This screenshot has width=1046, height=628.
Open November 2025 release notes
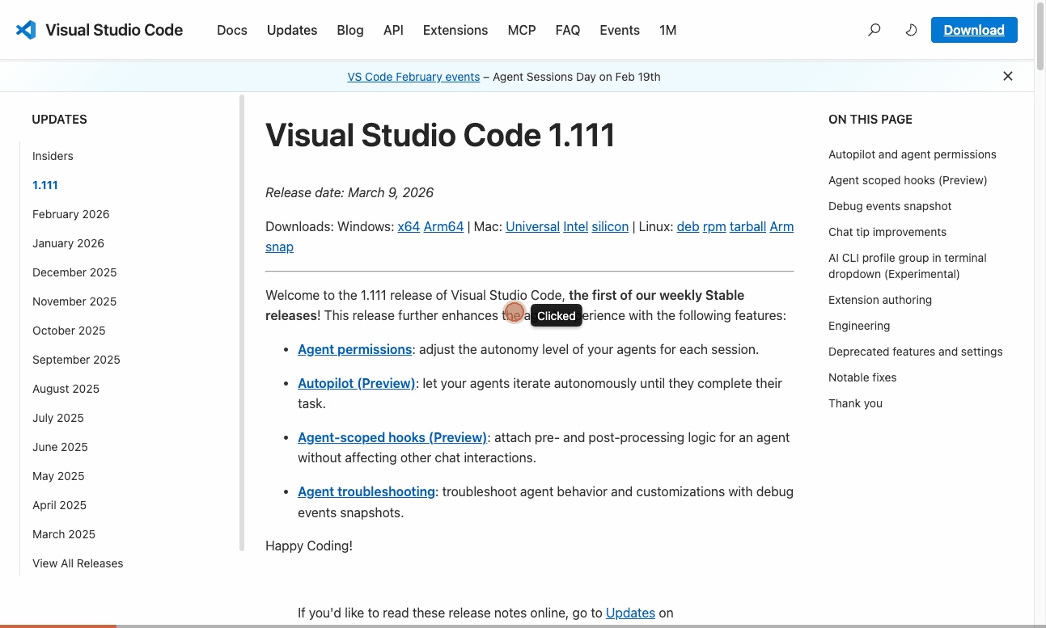tap(74, 301)
